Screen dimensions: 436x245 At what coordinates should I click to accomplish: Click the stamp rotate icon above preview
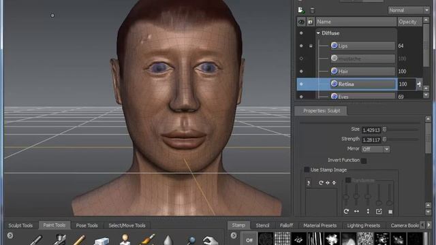click(x=321, y=182)
